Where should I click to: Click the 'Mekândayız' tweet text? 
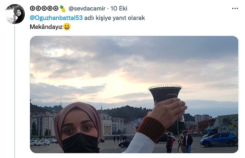[x=46, y=27]
